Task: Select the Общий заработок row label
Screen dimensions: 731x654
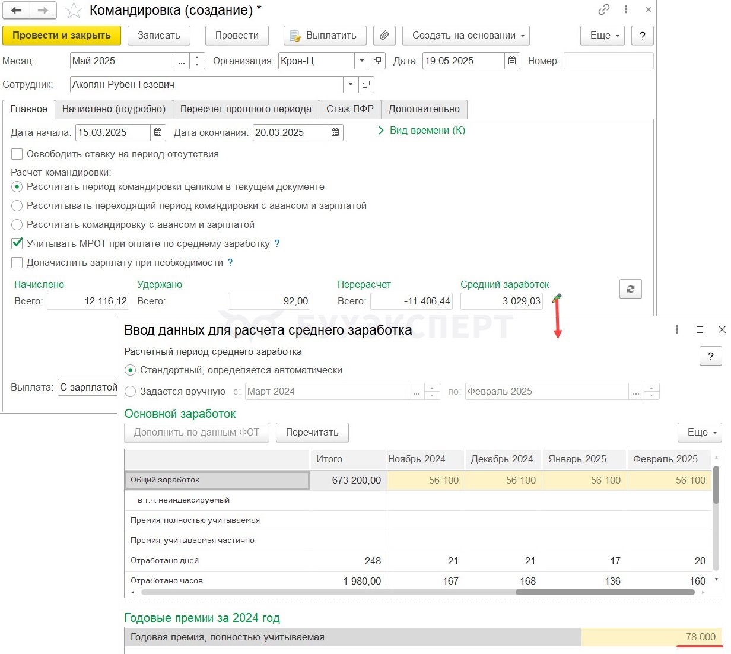Action: 217,480
